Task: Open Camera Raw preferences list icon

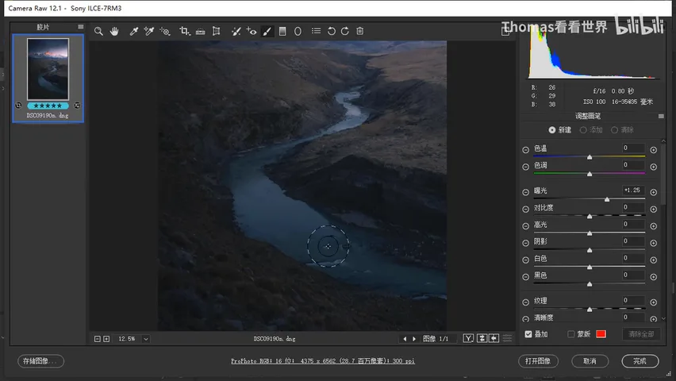Action: point(316,31)
